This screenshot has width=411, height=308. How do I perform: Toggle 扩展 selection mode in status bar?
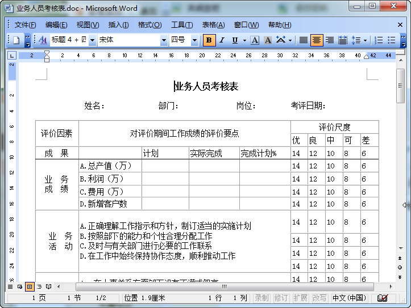(300, 298)
